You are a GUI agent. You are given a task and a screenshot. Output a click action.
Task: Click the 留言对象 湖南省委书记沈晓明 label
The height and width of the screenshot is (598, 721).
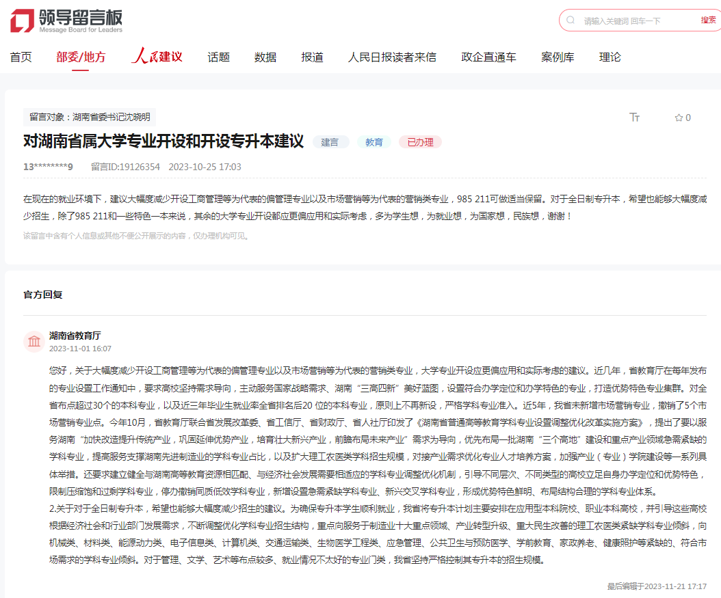pos(90,117)
